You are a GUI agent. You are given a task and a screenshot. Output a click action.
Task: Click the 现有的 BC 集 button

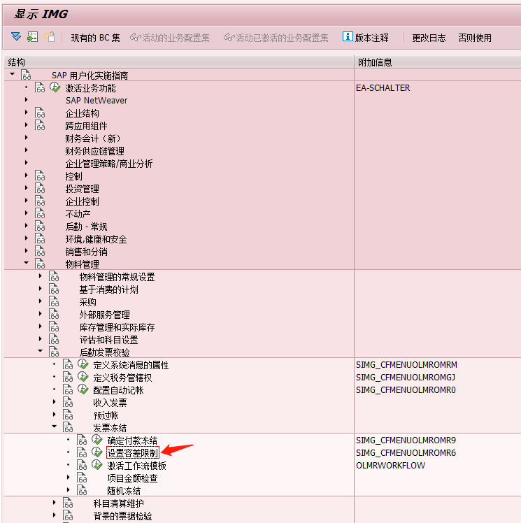coord(95,38)
